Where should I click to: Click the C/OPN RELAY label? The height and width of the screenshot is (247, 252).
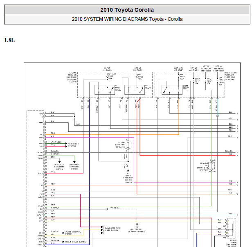click(x=186, y=87)
